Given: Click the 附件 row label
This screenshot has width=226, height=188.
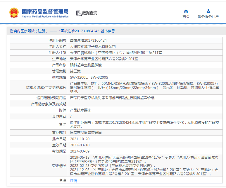Looking at the screenshot, I should point(63,110).
